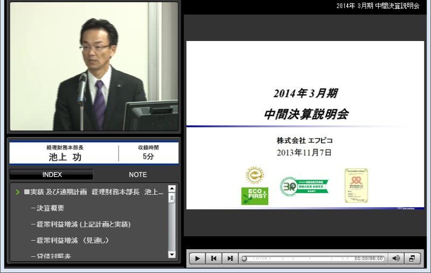Click the index list scroll down arrow
This screenshot has height=273, width=431.
tap(172, 255)
